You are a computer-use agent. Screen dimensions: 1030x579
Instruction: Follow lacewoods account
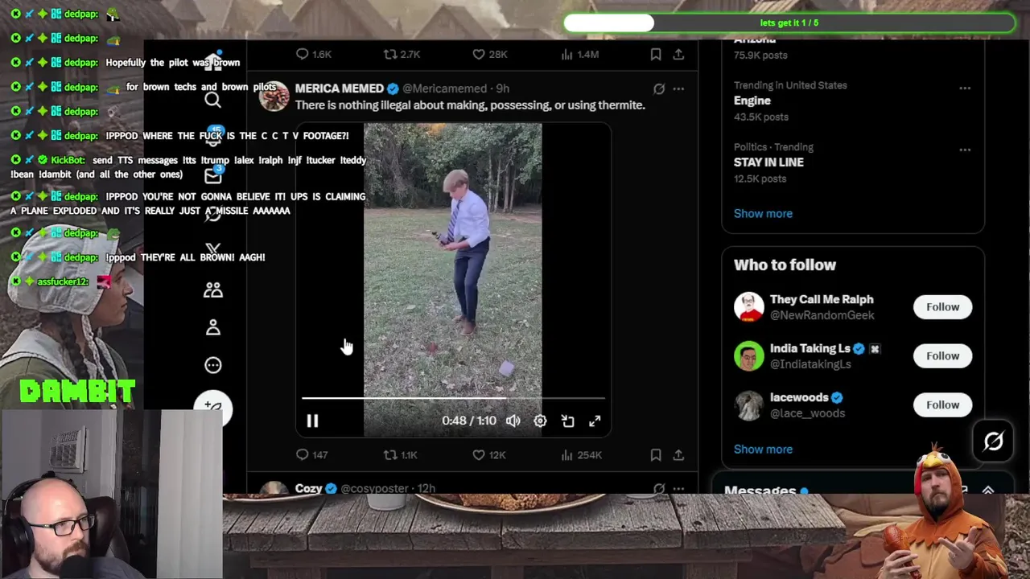pyautogui.click(x=942, y=404)
